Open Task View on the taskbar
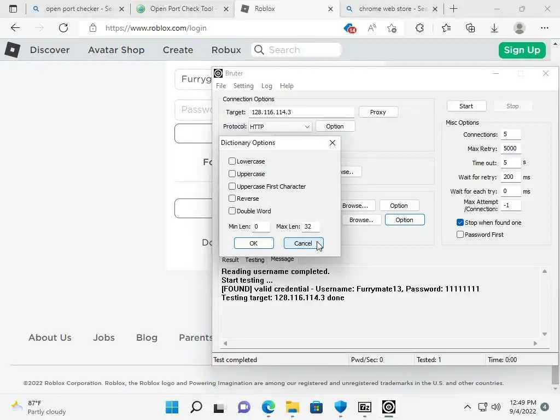Viewport: 560px width, 420px height. [220, 407]
